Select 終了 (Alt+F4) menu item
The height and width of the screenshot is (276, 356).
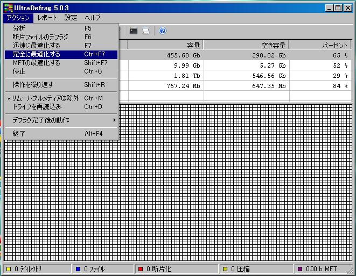[x=61, y=134]
